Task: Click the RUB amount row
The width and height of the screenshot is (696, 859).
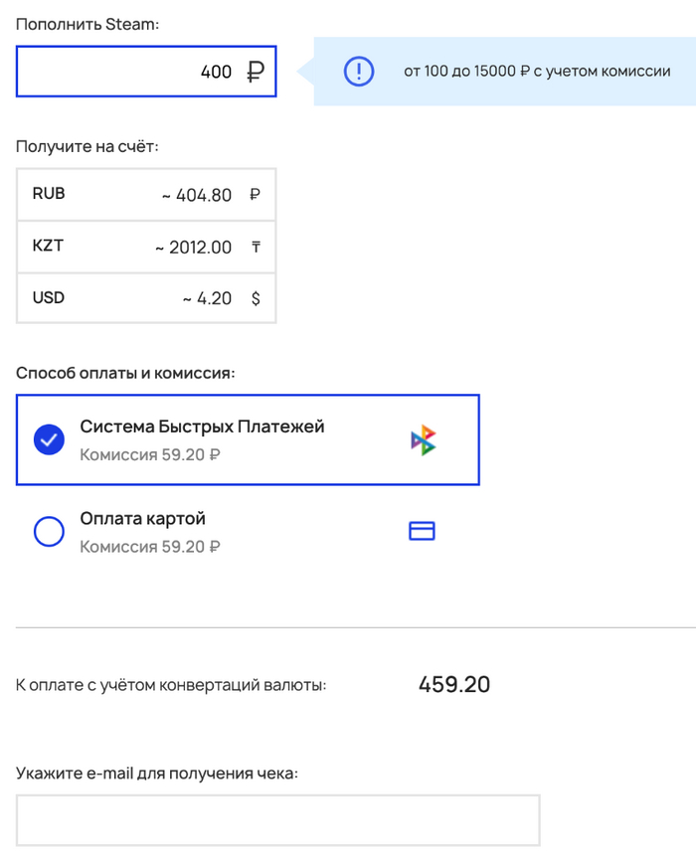Action: [146, 195]
